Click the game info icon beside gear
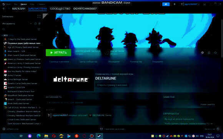Image resolution: width=223 pixels, height=139 pixels. [209, 52]
